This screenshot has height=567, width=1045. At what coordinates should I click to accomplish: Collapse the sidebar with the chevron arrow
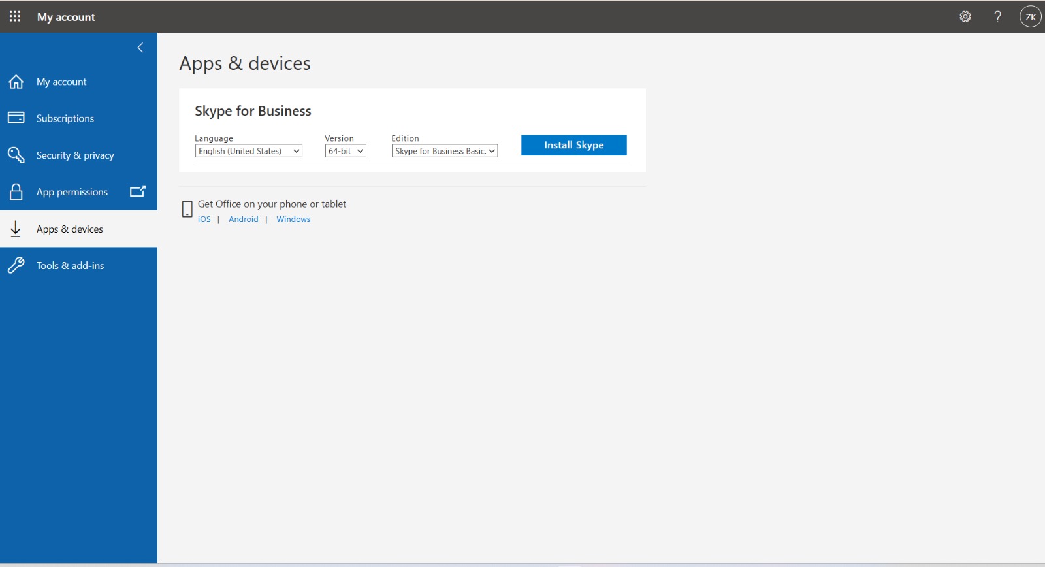(x=140, y=47)
